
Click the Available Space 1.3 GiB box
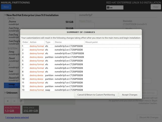[x=12, y=110]
